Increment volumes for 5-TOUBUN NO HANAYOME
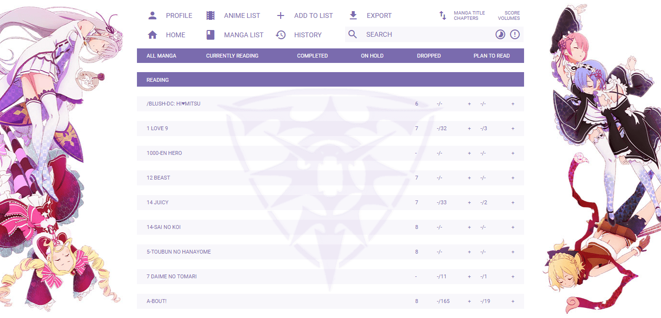 tap(513, 252)
